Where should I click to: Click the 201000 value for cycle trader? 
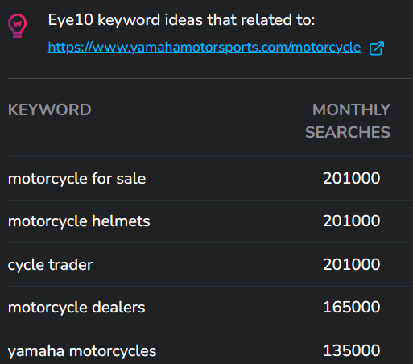352,264
